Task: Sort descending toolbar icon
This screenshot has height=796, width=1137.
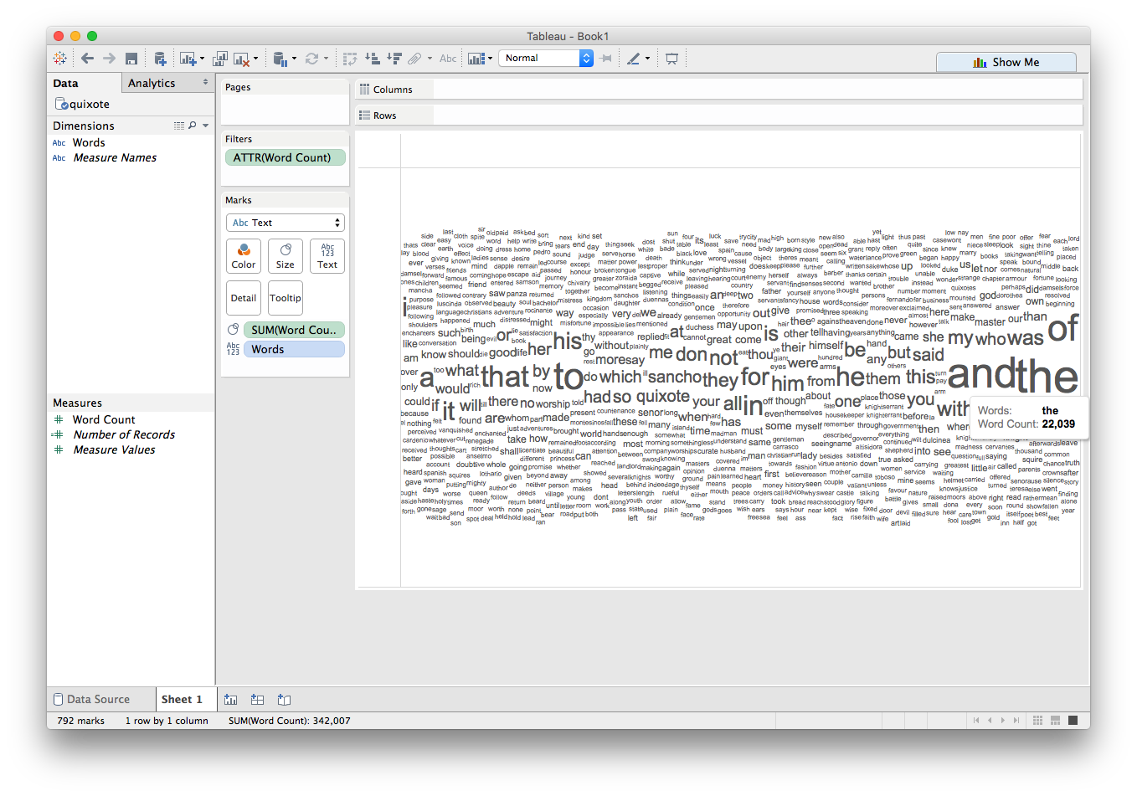Action: 394,59
